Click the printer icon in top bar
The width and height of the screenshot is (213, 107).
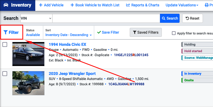tap(207, 5)
